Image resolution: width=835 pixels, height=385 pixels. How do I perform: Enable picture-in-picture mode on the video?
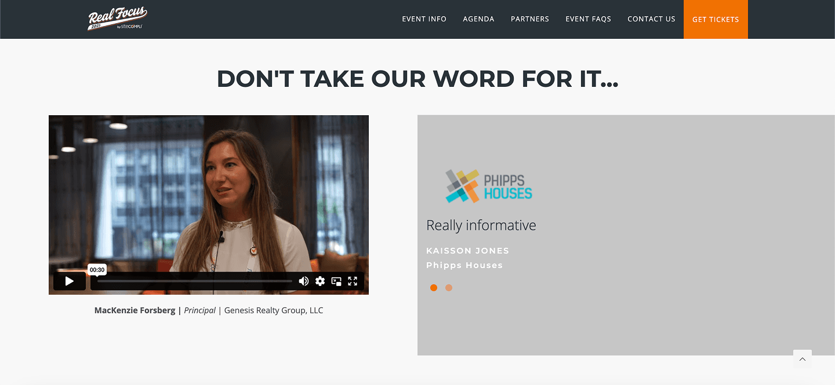(336, 281)
